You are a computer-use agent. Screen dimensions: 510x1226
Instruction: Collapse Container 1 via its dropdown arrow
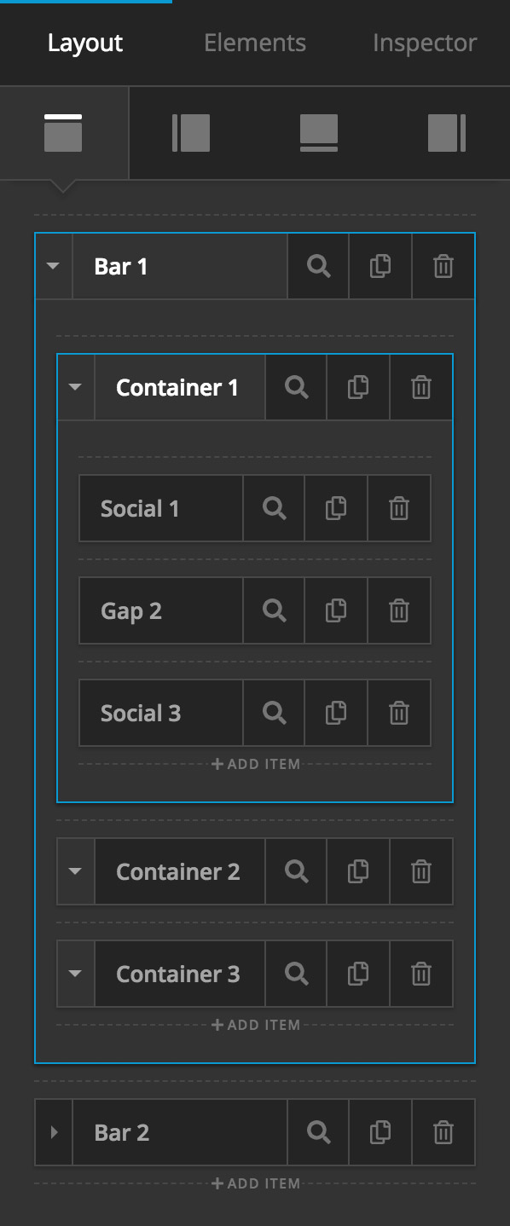pos(75,387)
